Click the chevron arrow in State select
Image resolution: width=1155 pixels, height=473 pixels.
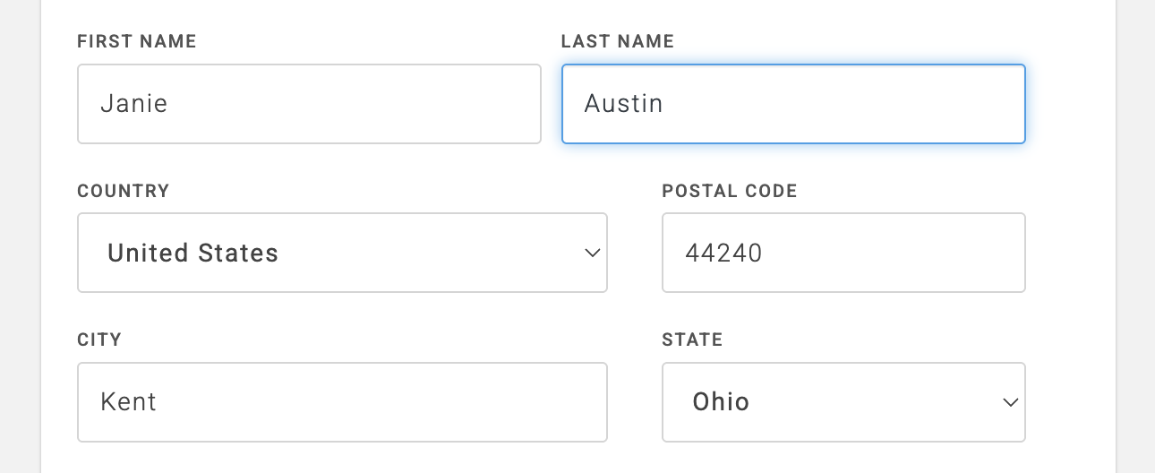(1010, 403)
